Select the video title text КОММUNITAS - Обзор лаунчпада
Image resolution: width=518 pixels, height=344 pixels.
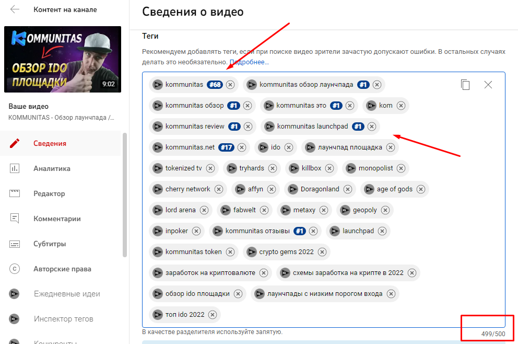point(61,118)
